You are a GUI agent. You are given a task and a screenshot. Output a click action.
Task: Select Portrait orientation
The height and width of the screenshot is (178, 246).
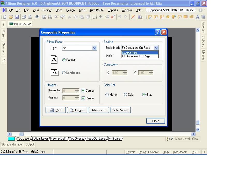pyautogui.click(x=69, y=60)
